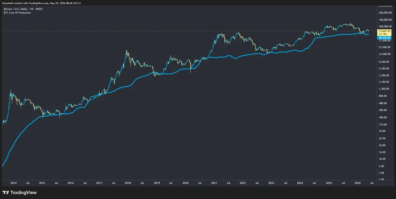
Task: Select the 2018 label on the time axis
Action: (x=128, y=182)
